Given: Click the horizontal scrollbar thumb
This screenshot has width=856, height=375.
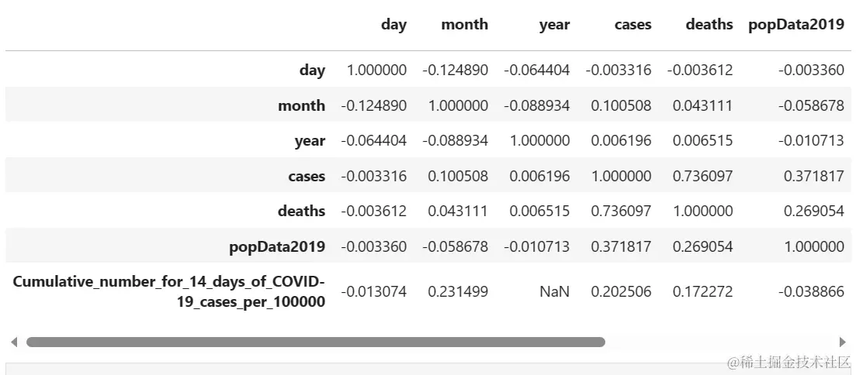Looking at the screenshot, I should (x=315, y=342).
